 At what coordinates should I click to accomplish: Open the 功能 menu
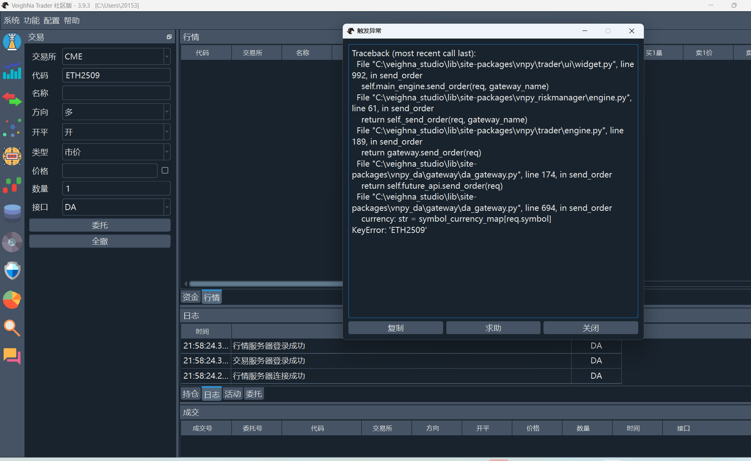pos(31,20)
